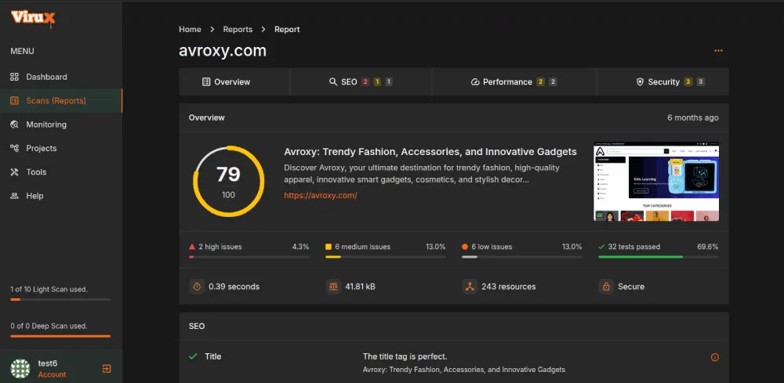Click the Reports breadcrumb link

click(238, 30)
